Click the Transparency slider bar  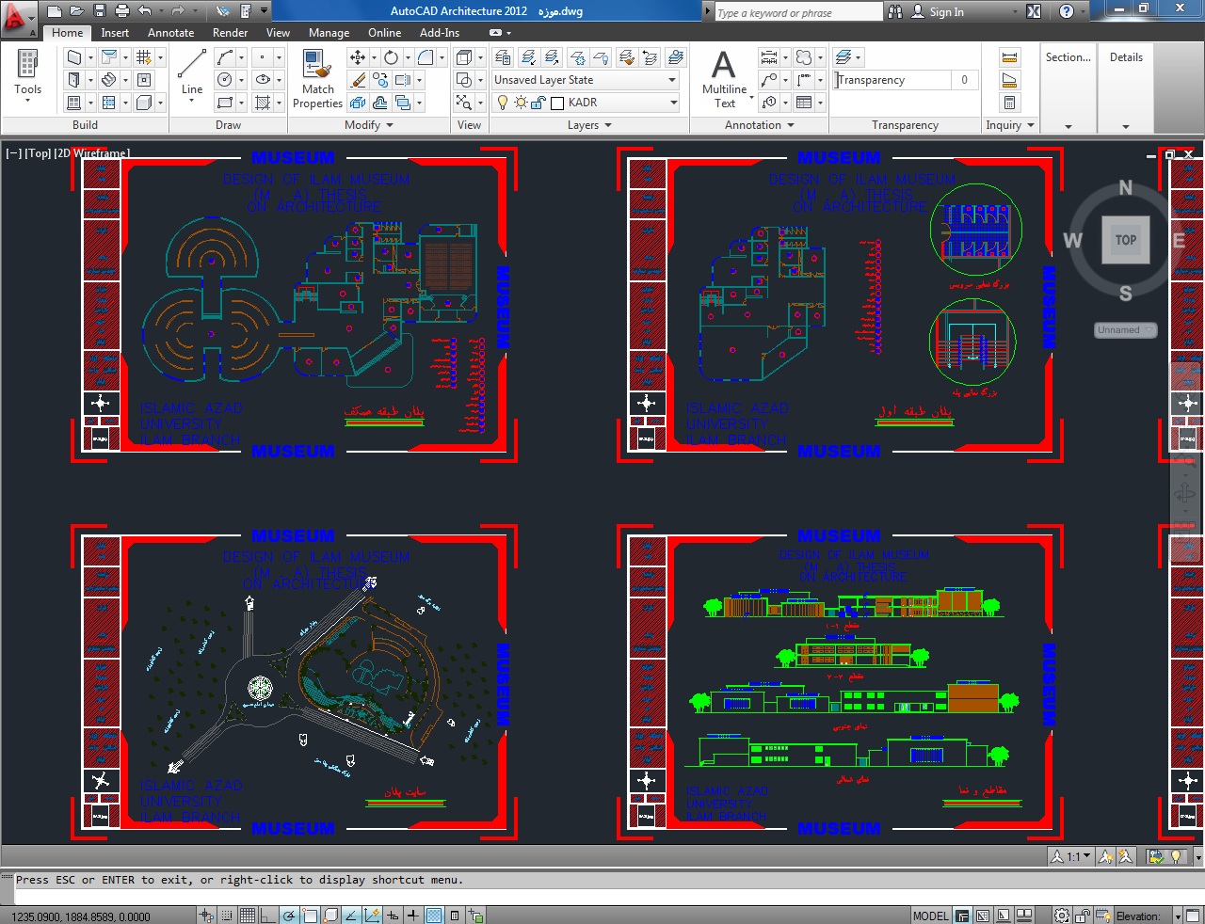click(x=892, y=80)
